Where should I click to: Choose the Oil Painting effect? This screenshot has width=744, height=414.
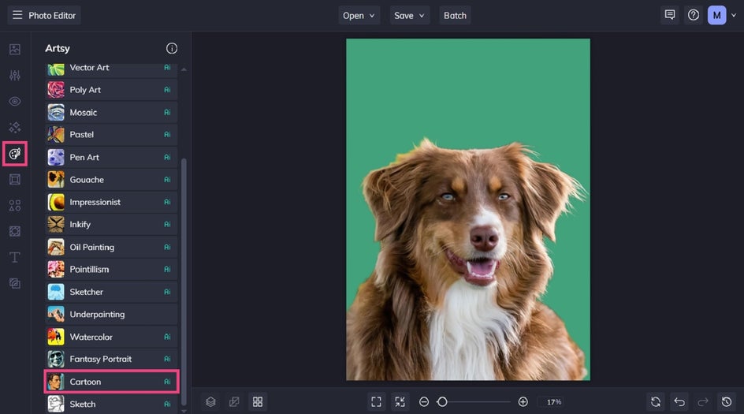(x=111, y=248)
